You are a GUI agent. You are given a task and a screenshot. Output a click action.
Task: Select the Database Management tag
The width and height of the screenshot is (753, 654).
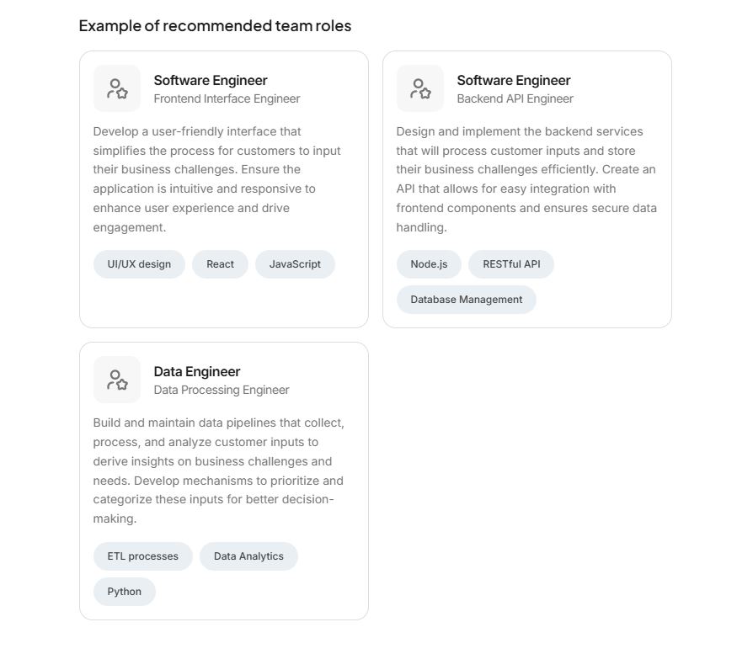(x=466, y=300)
